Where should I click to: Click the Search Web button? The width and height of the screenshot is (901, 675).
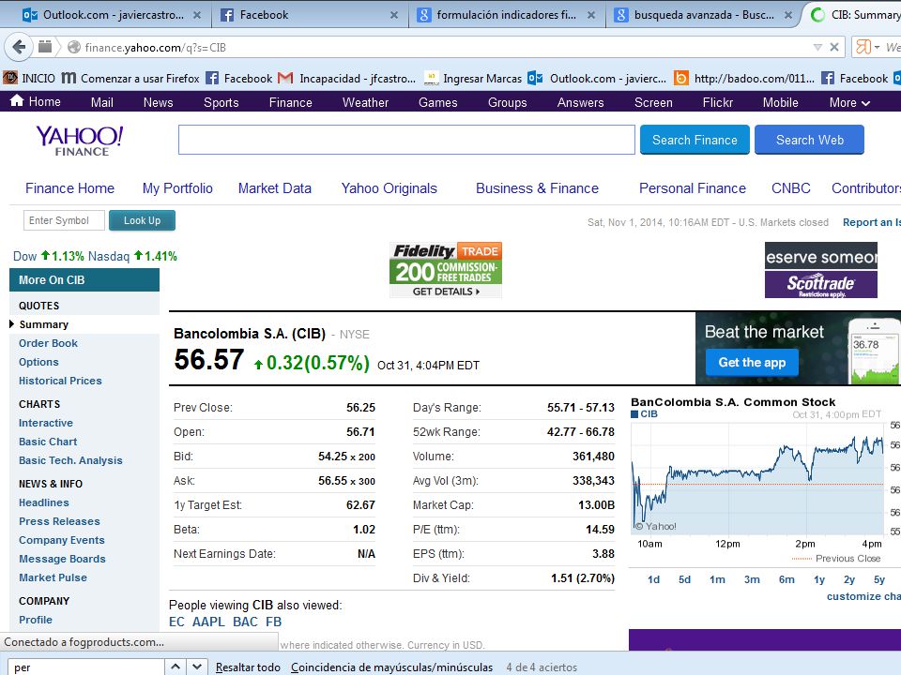click(810, 140)
